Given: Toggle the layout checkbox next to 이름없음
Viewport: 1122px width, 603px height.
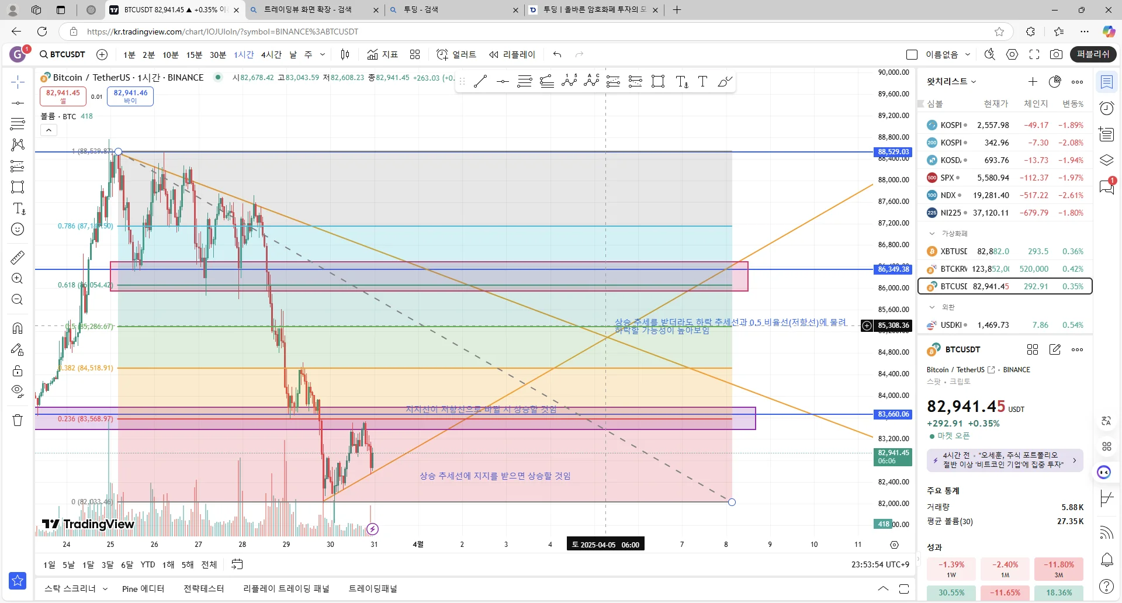Looking at the screenshot, I should click(x=912, y=54).
